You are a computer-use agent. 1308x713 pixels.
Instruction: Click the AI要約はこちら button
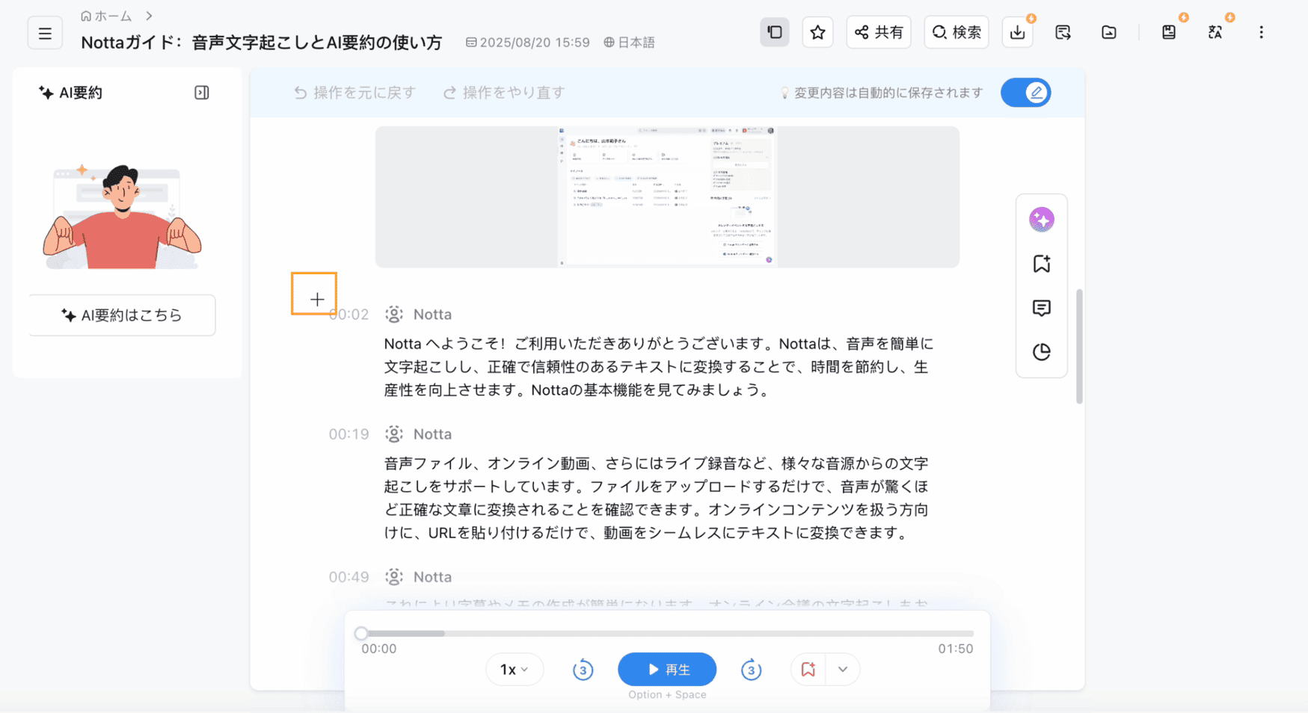point(122,315)
